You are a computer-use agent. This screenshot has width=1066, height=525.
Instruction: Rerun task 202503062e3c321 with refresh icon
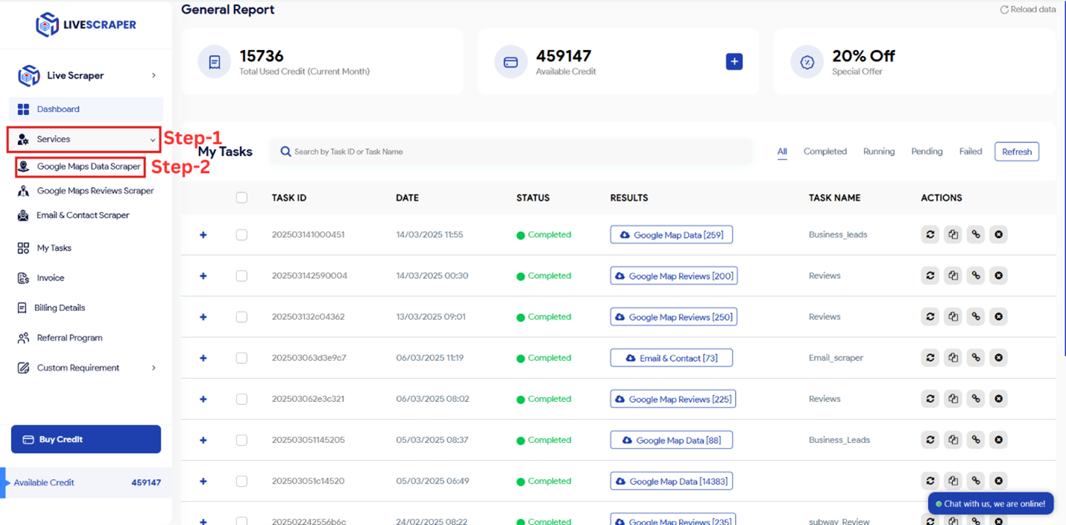coord(930,398)
